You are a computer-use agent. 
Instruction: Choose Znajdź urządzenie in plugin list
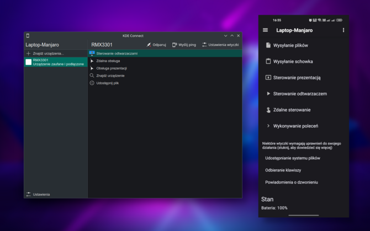165,76
